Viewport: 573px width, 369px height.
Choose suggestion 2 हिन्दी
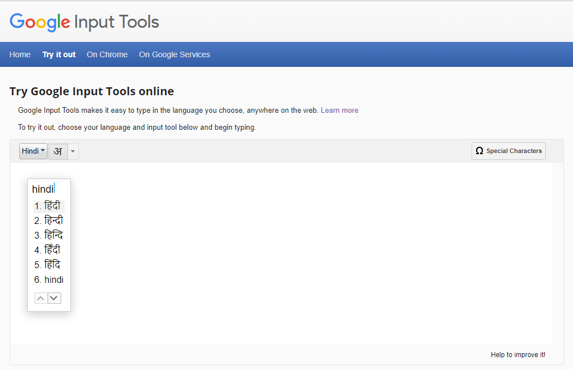click(49, 220)
